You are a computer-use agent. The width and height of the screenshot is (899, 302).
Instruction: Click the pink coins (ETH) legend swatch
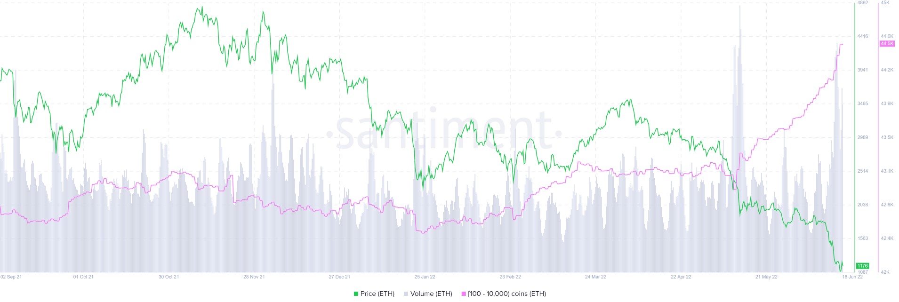click(464, 294)
